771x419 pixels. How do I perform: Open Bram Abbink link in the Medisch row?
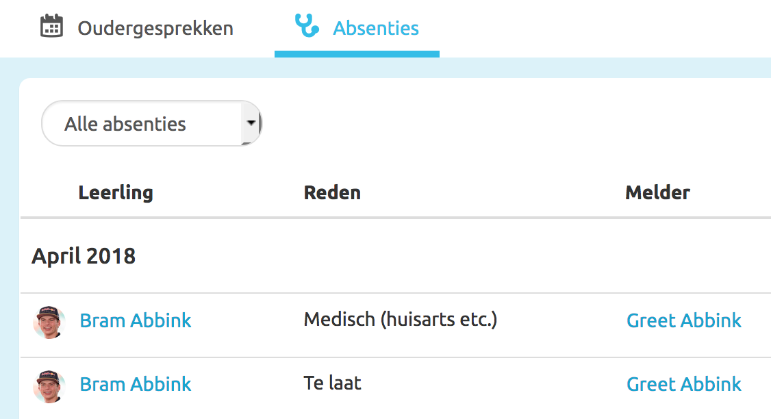(136, 320)
